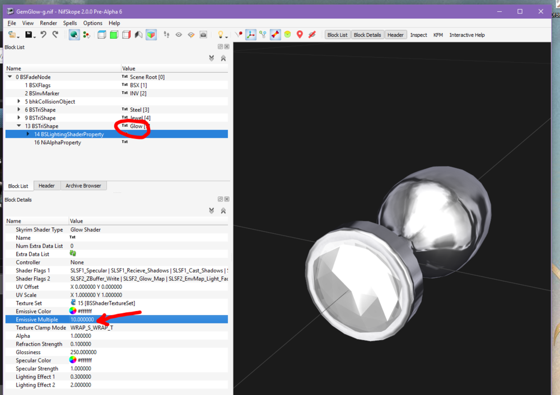Expand the 5 bhkCollisionObject node

tap(19, 101)
